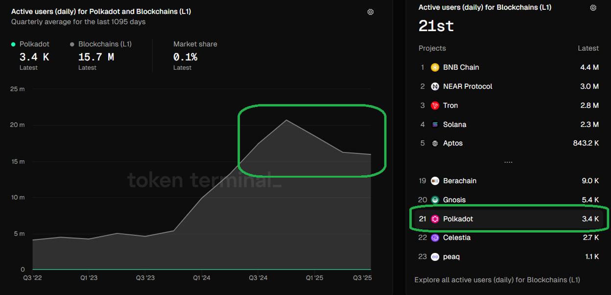Click the 3.0 M value for NEAR Protocol

[x=589, y=86]
